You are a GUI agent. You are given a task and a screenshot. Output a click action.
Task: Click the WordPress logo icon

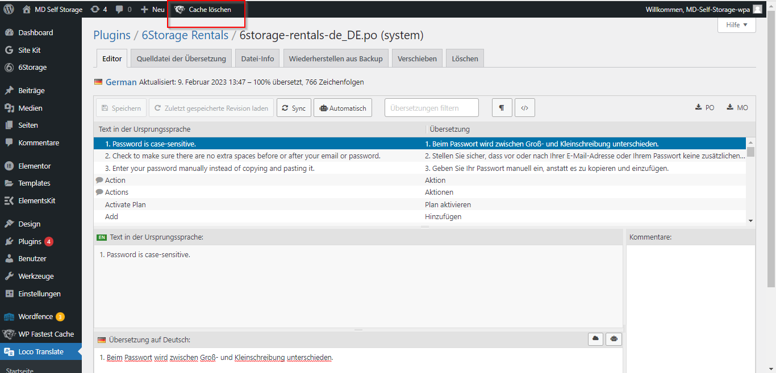[x=9, y=9]
